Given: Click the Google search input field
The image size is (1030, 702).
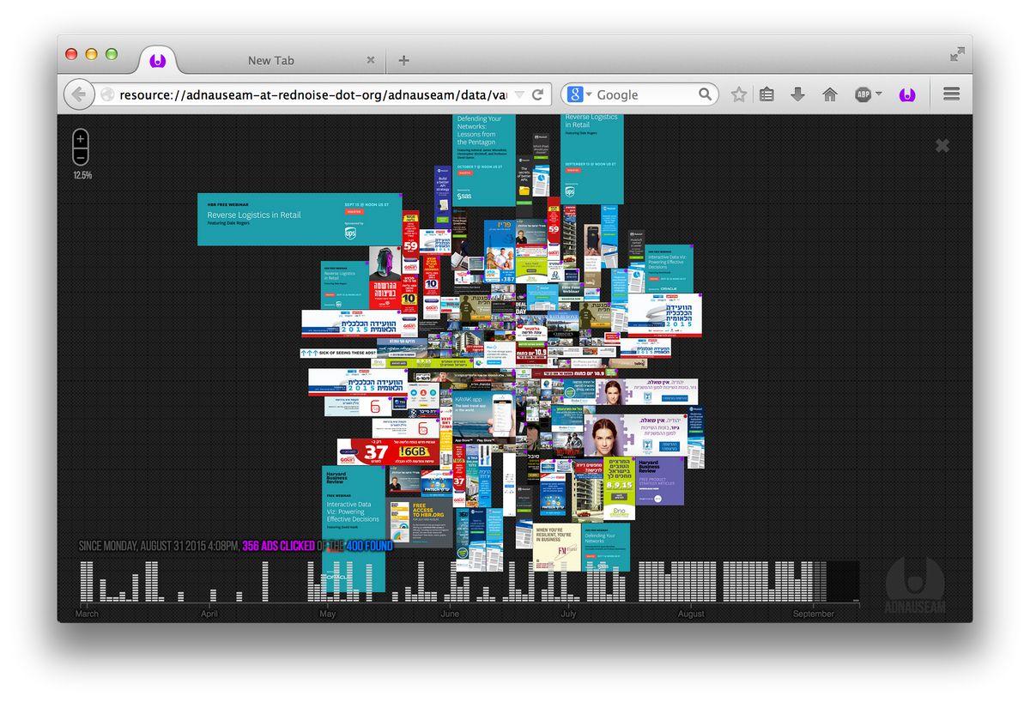Looking at the screenshot, I should tap(644, 94).
